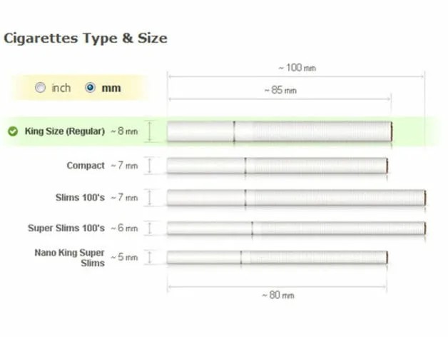Image resolution: width=448 pixels, height=337 pixels.
Task: Click the ~8 mm diameter marker icon
Action: pyautogui.click(x=150, y=131)
